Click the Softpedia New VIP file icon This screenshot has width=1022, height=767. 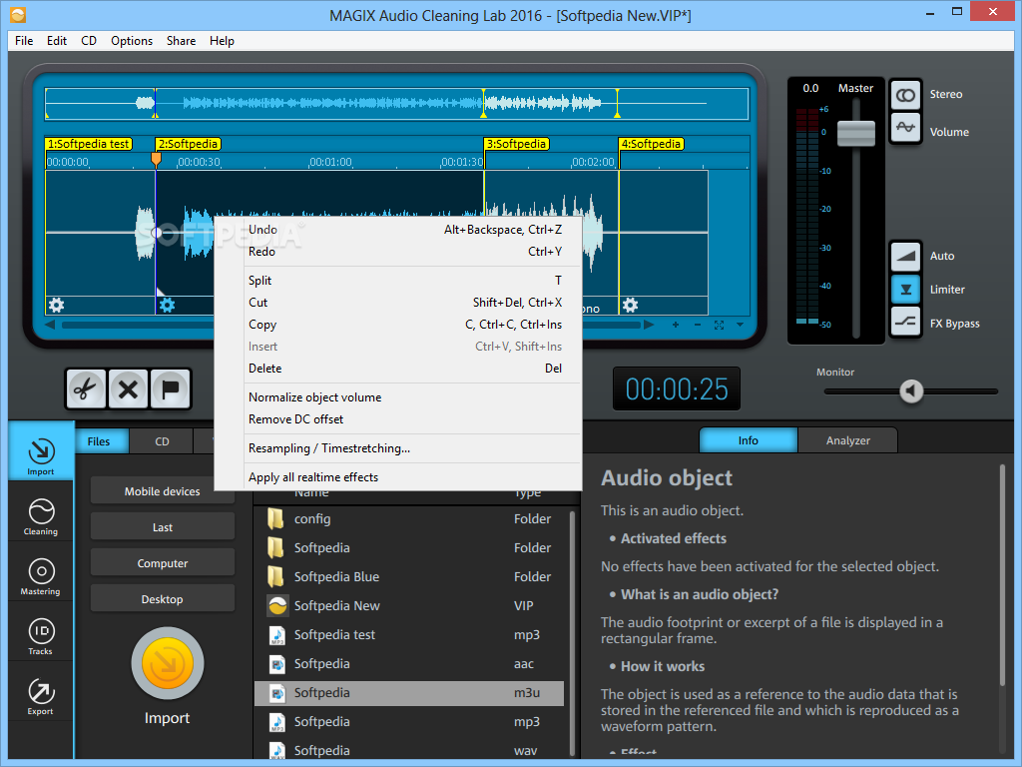277,606
